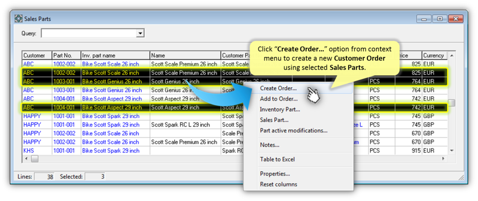Click inside the Query combo box field

point(89,33)
